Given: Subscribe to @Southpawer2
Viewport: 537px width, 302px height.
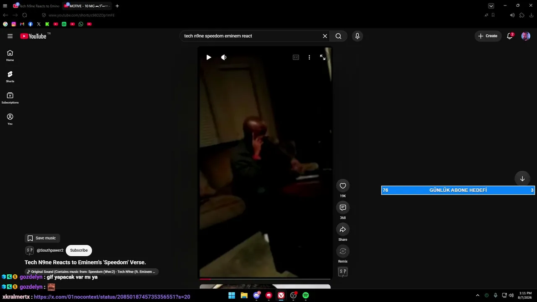Looking at the screenshot, I should tap(79, 250).
